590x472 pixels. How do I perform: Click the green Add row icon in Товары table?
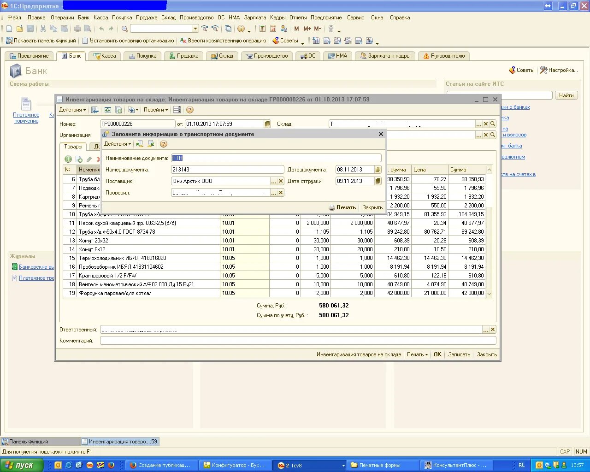68,159
